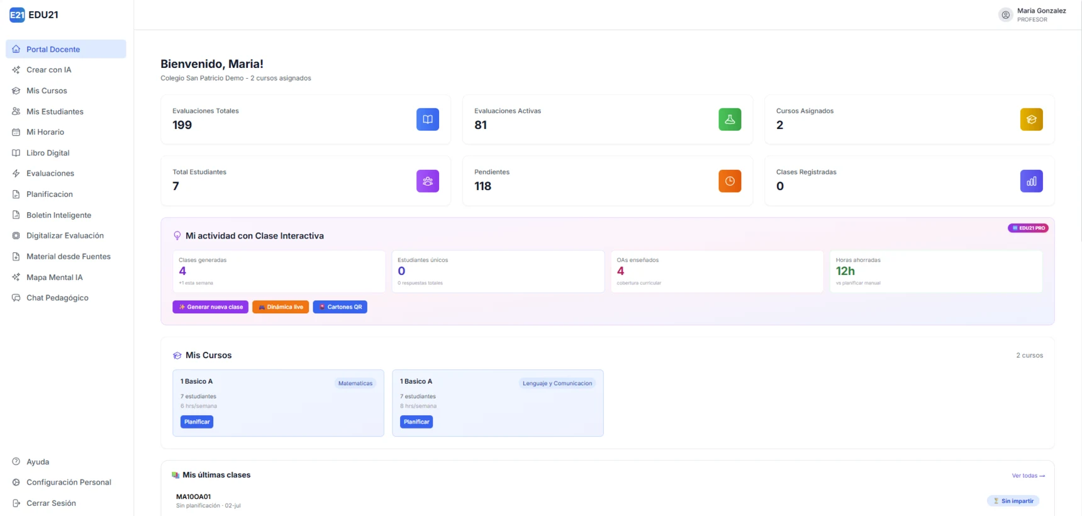Click the orange clock icon in Pendientes
Screen dimensions: 1082x516
click(x=730, y=181)
